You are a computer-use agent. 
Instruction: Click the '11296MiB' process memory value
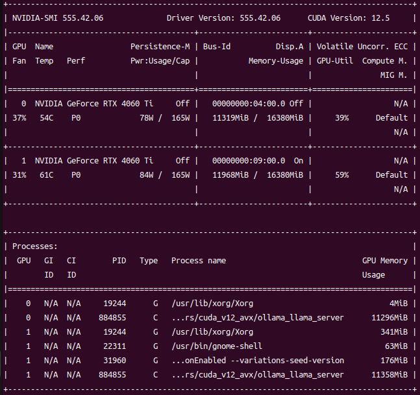tap(389, 318)
